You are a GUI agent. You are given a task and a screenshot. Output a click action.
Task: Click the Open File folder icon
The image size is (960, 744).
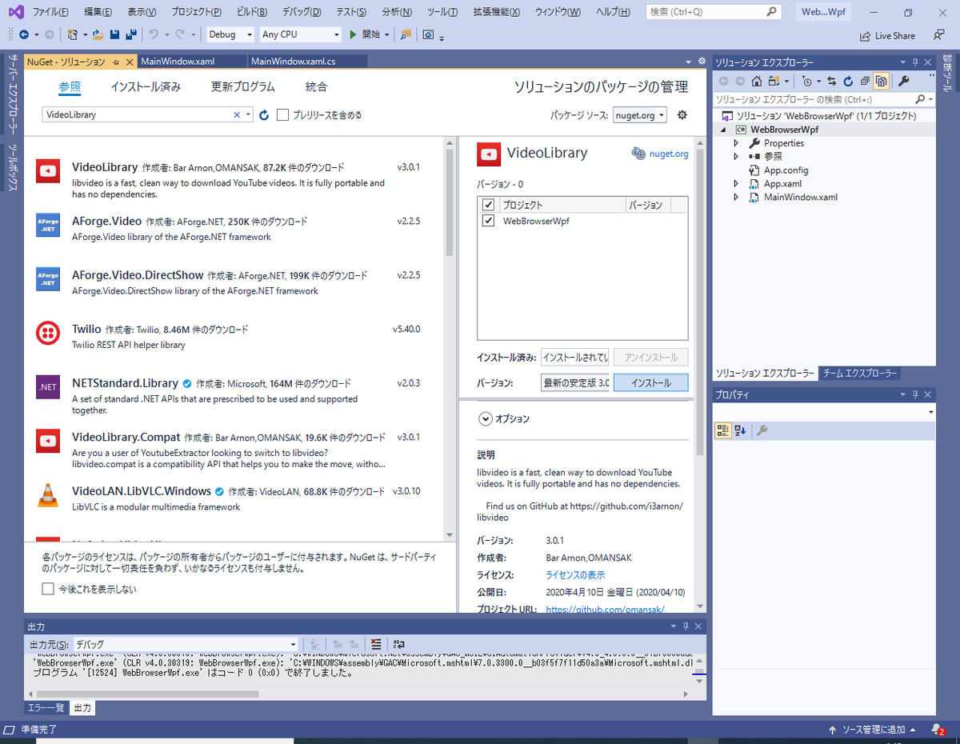tap(98, 34)
